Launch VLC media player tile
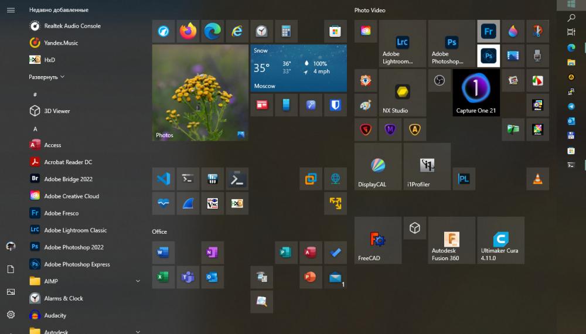Viewport: 586px width, 334px height. point(538,179)
